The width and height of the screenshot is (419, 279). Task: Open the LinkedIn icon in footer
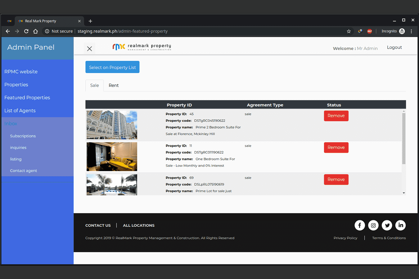(x=401, y=225)
